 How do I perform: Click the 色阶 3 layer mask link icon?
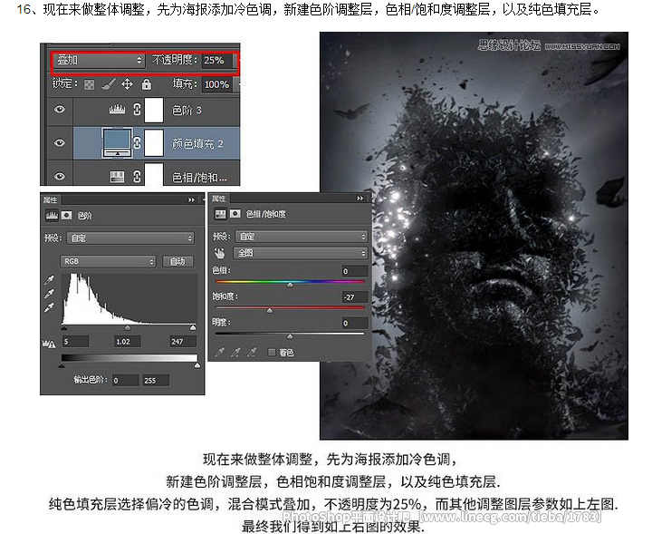[137, 110]
